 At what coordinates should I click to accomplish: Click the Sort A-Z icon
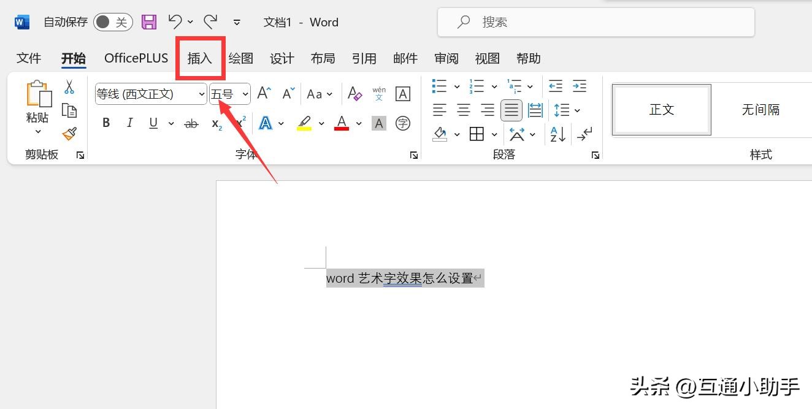[557, 134]
